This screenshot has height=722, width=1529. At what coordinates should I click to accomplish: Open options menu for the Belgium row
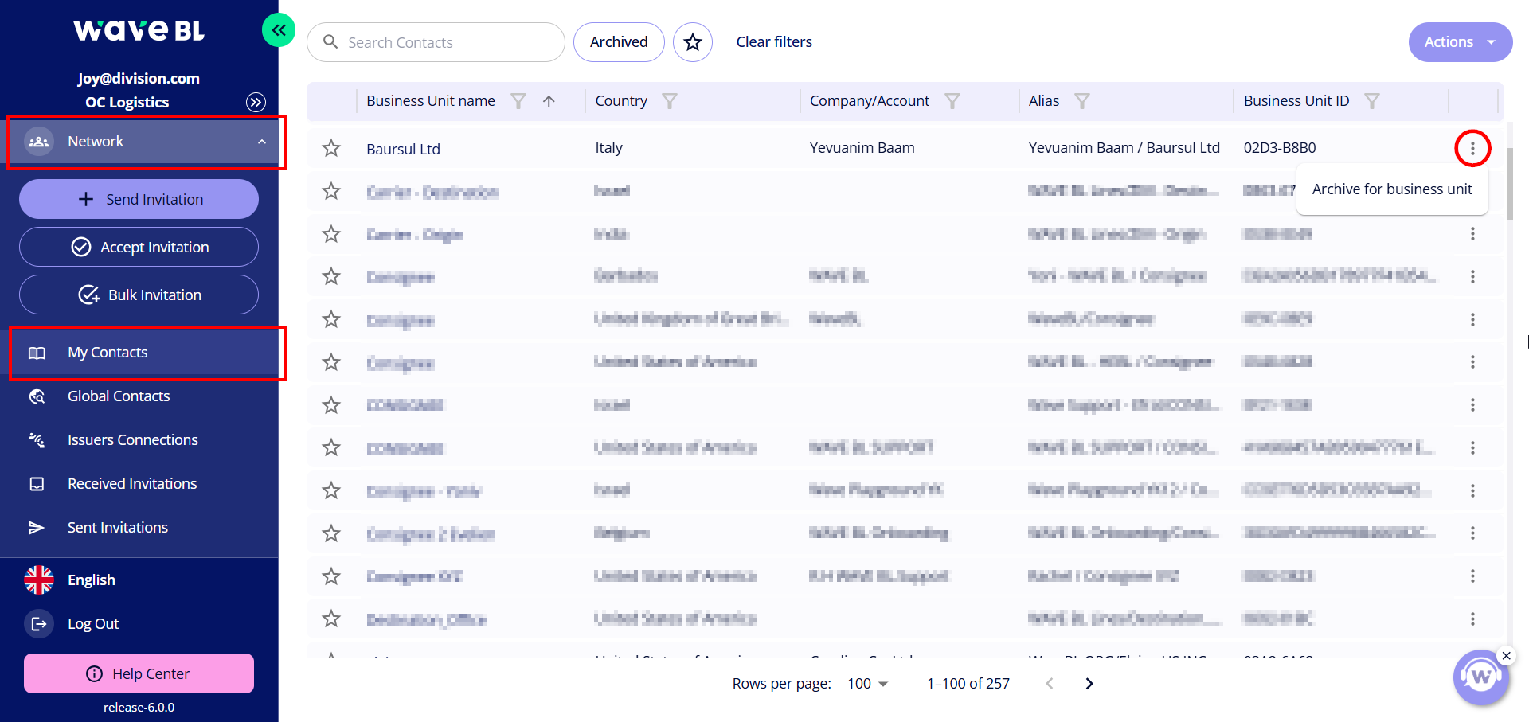tap(1472, 533)
